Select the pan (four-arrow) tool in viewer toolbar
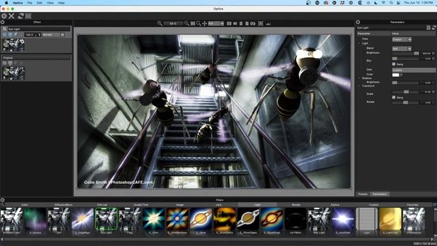 [x=204, y=24]
